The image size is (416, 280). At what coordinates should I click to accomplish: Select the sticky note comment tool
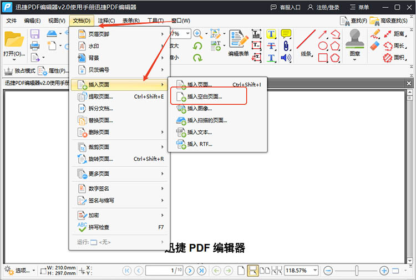coord(286,34)
